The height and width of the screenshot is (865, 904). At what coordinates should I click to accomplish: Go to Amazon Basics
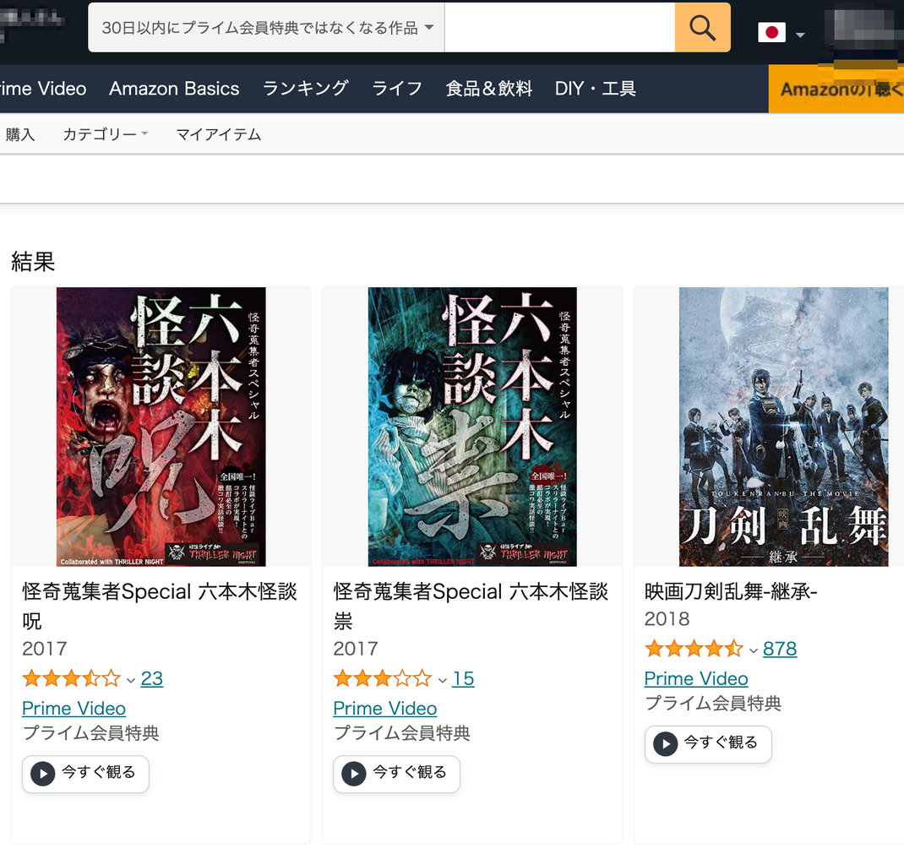pos(174,88)
